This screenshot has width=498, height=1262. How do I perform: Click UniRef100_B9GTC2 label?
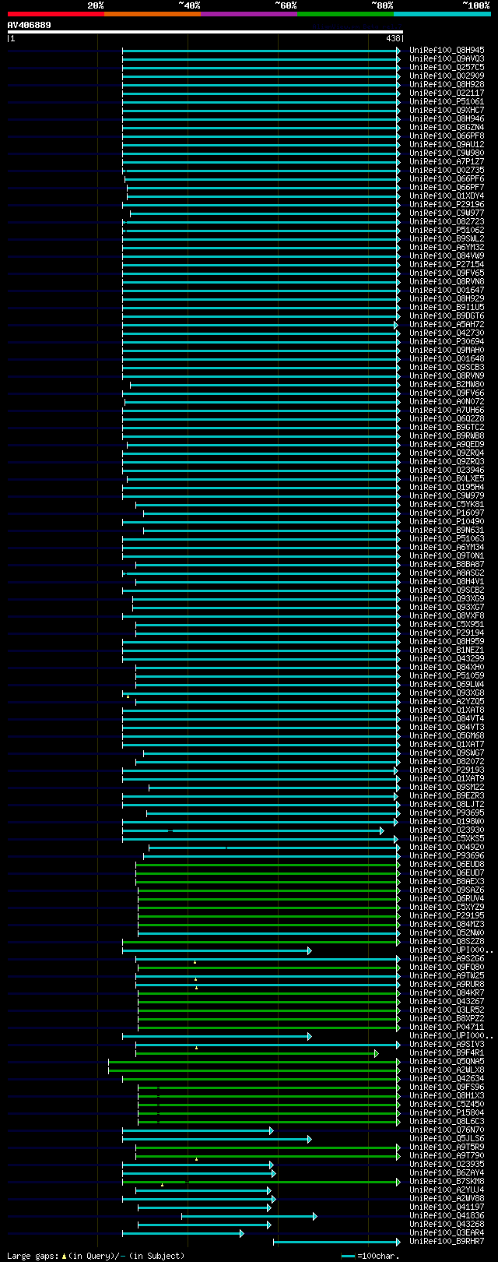click(x=447, y=428)
